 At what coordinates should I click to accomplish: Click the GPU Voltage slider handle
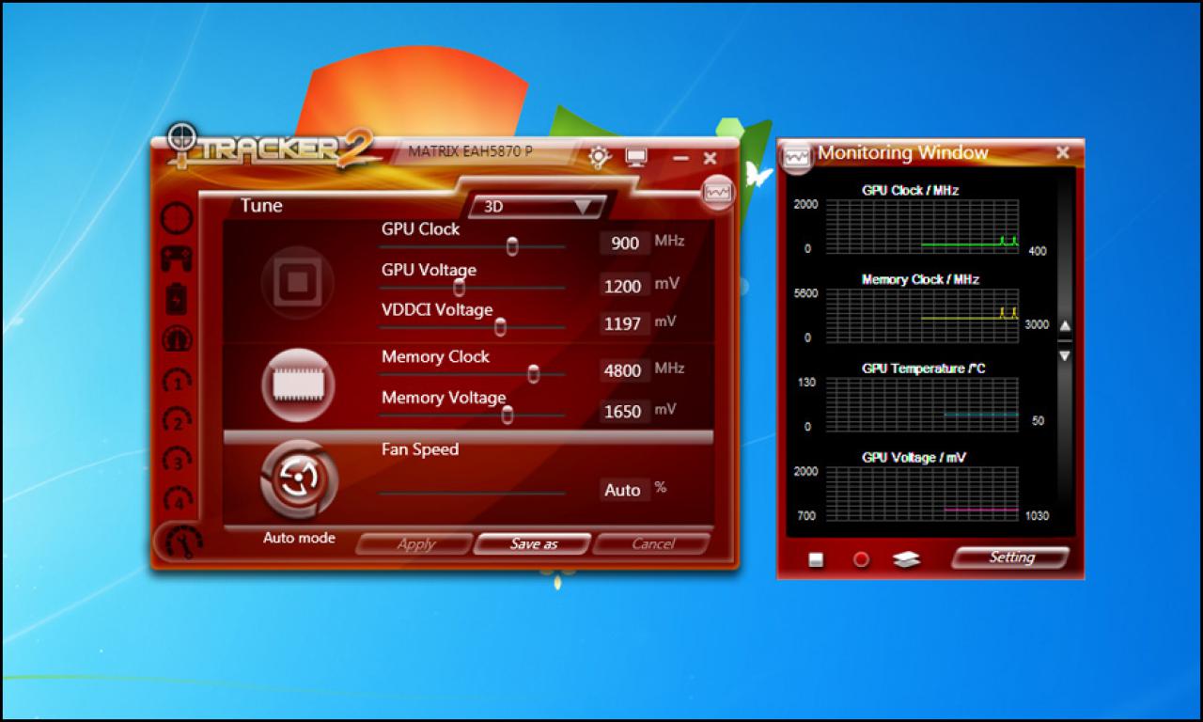[x=459, y=288]
